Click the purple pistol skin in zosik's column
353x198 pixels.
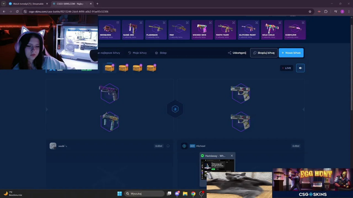(x=109, y=93)
